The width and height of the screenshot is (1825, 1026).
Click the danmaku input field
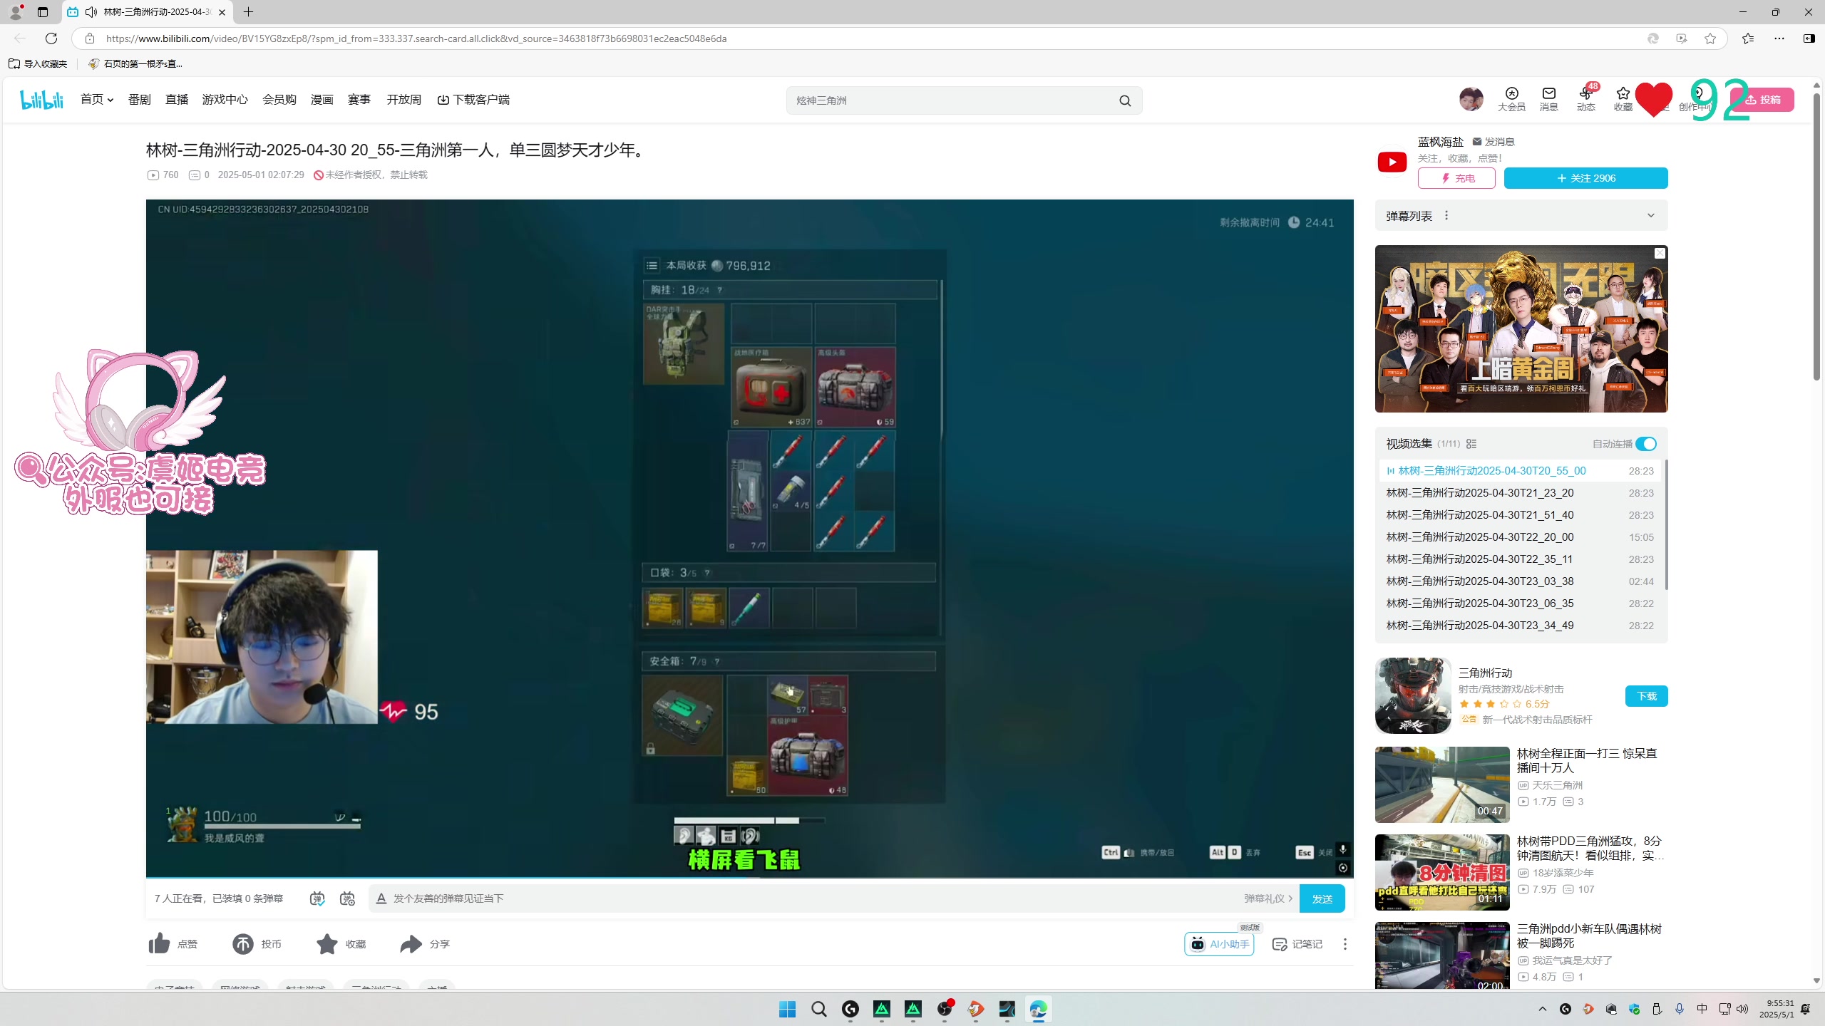813,898
